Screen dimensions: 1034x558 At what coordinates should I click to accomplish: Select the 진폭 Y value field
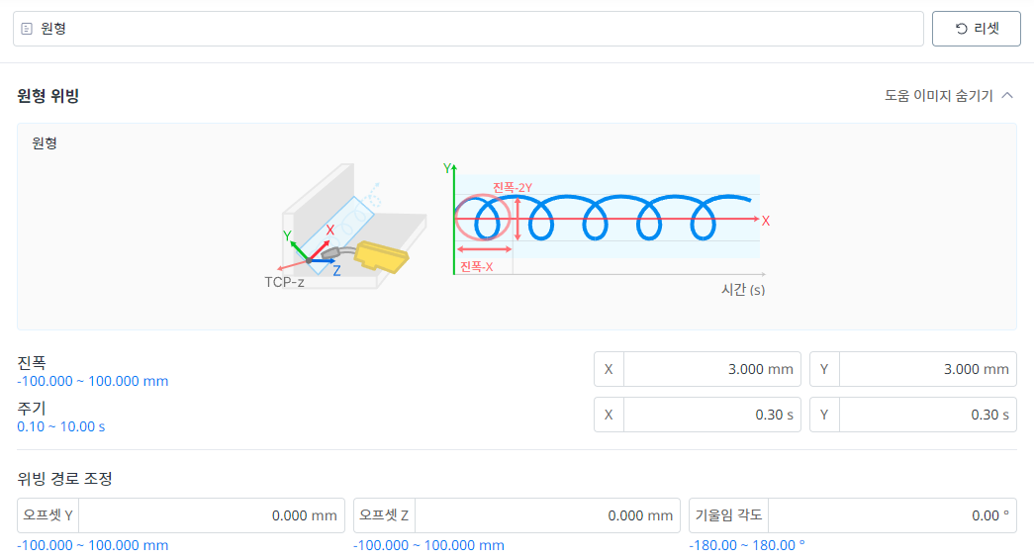coord(927,369)
